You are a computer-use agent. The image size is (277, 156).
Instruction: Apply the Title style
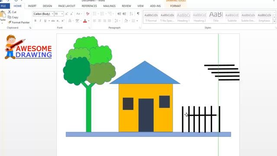tap(216, 17)
